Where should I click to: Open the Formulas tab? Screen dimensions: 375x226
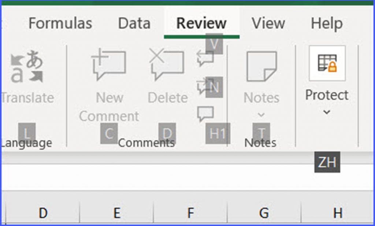click(60, 23)
